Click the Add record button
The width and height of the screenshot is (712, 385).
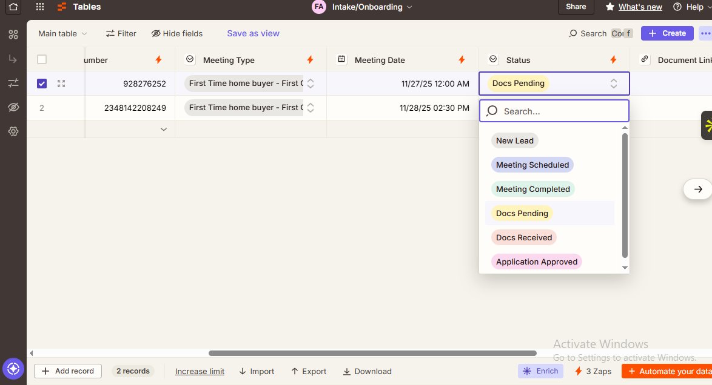click(x=67, y=370)
